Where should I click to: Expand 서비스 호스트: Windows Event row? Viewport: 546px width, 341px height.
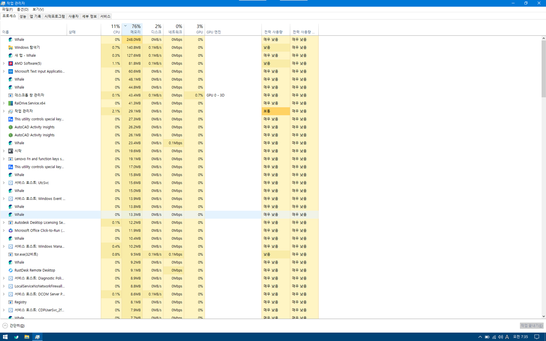point(4,198)
